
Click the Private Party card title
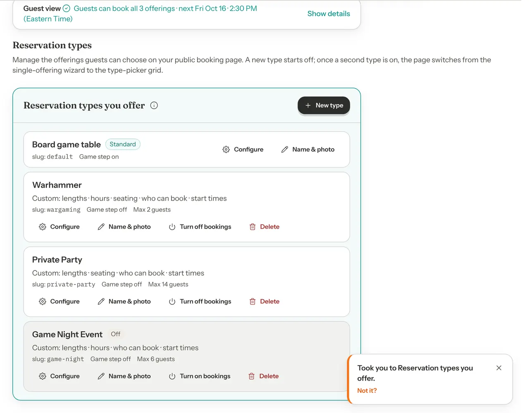click(x=57, y=260)
